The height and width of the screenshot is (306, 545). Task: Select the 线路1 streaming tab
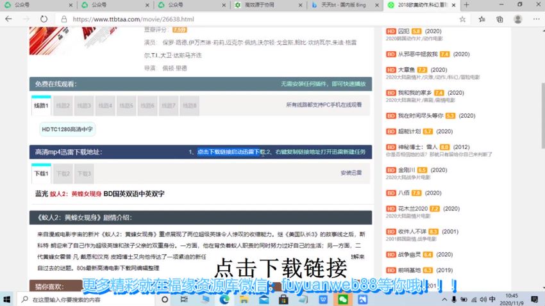point(41,106)
